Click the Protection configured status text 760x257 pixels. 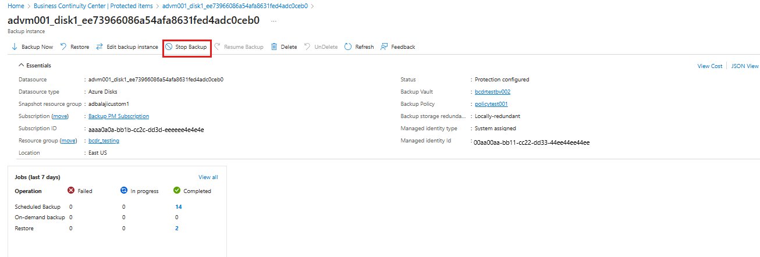pos(502,80)
